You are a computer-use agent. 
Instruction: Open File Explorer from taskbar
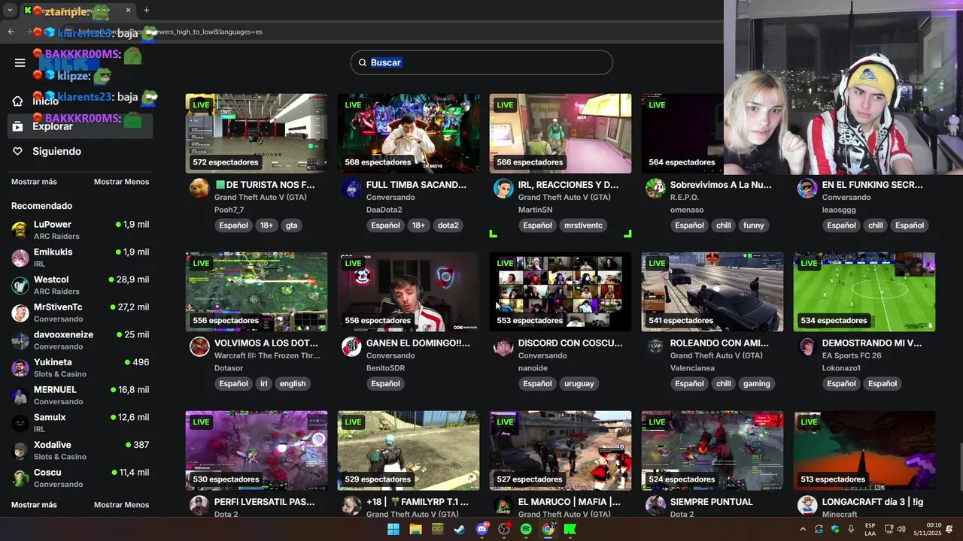point(415,529)
